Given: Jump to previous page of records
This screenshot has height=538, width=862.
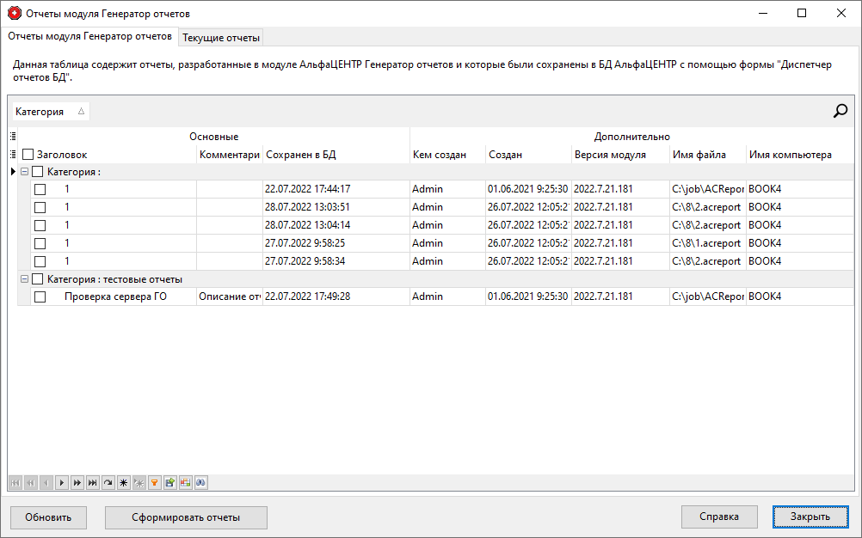Looking at the screenshot, I should [31, 482].
